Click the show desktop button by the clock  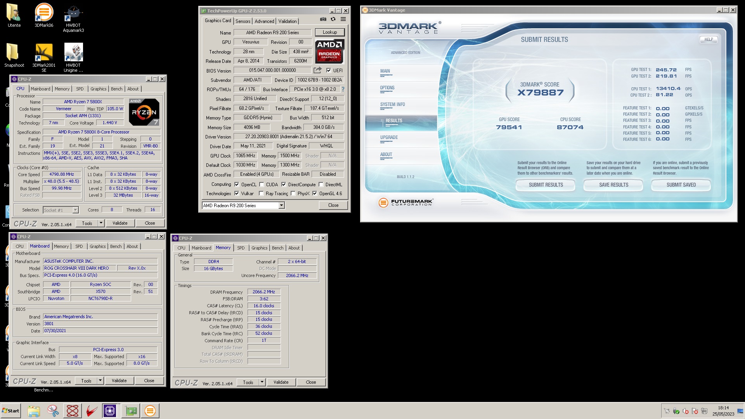(x=740, y=411)
